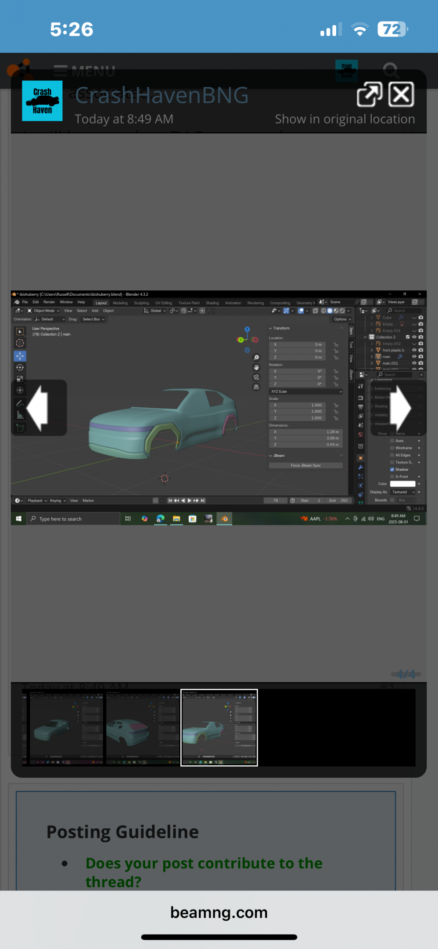Click the Crash Haven avatar image
438x949 pixels.
pyautogui.click(x=42, y=101)
